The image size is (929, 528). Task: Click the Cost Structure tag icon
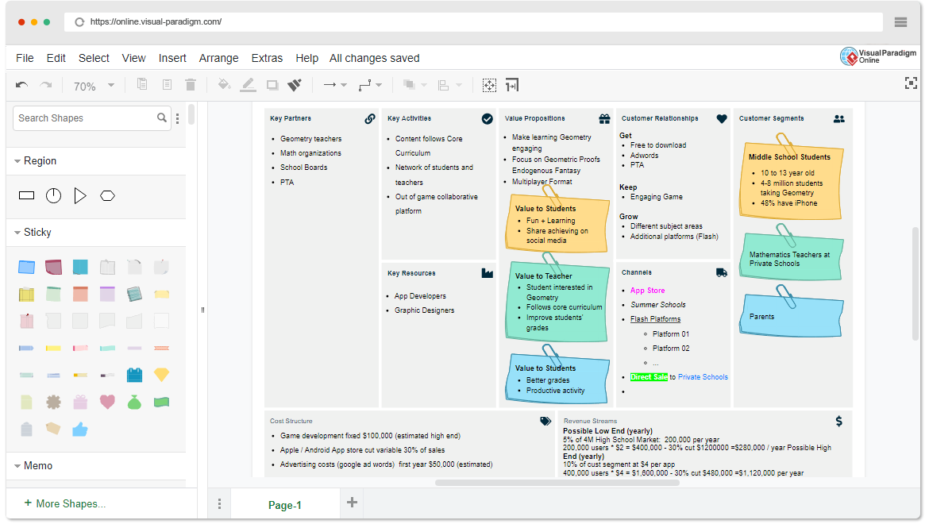tap(545, 422)
